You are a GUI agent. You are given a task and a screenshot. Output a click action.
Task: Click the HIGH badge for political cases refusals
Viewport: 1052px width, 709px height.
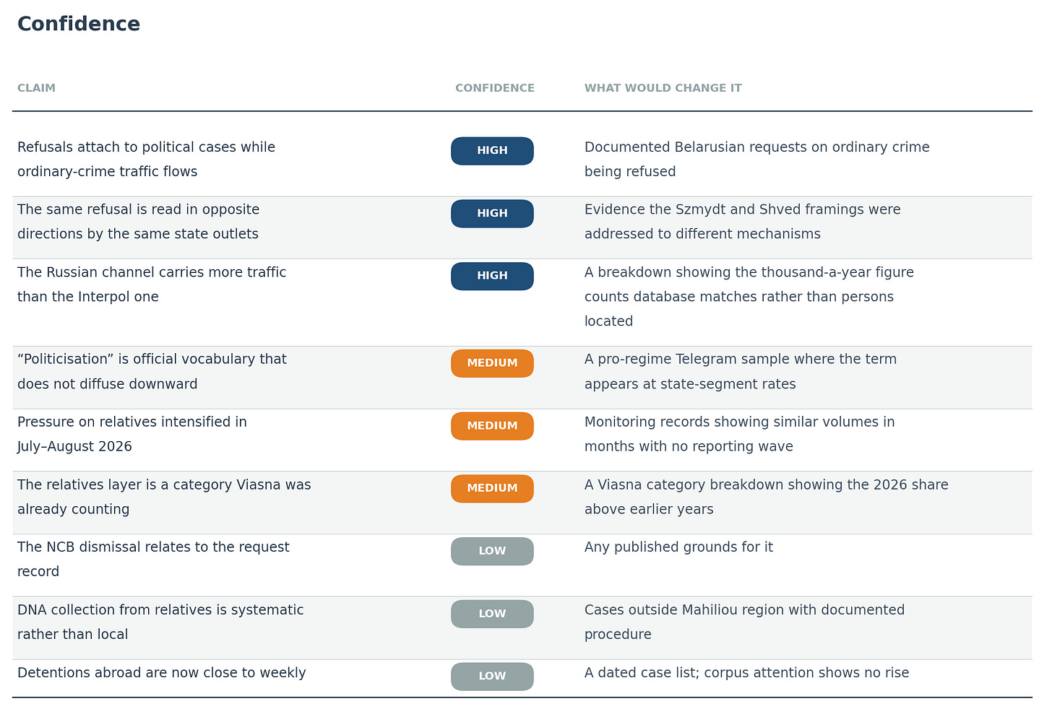(492, 151)
